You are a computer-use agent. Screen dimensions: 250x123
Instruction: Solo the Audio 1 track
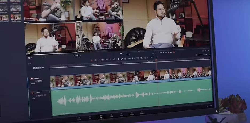42,95
